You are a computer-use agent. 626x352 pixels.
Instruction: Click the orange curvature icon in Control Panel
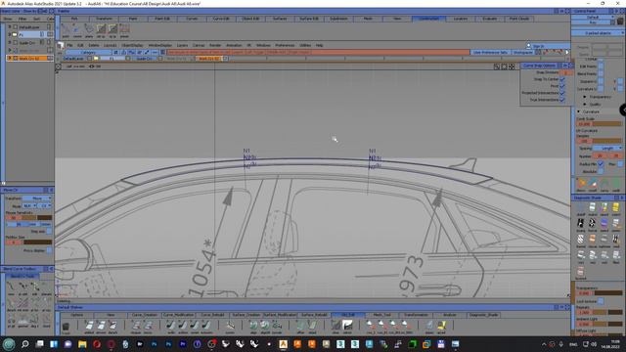pos(582,184)
